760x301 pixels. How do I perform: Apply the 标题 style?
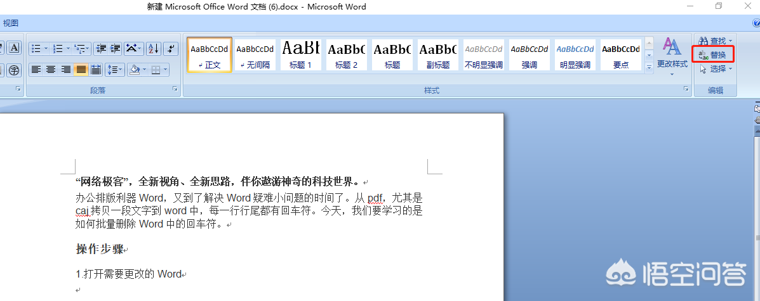tap(392, 55)
